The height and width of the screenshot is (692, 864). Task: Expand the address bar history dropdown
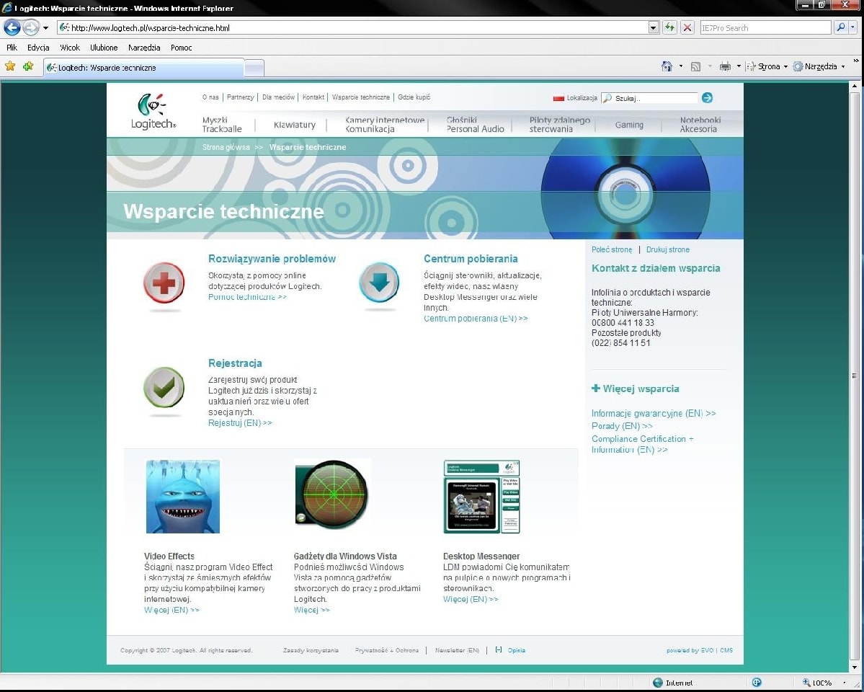tap(654, 27)
